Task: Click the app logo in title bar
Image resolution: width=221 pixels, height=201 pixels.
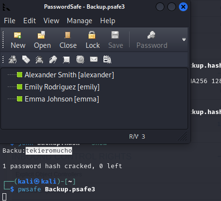Action: (x=6, y=7)
